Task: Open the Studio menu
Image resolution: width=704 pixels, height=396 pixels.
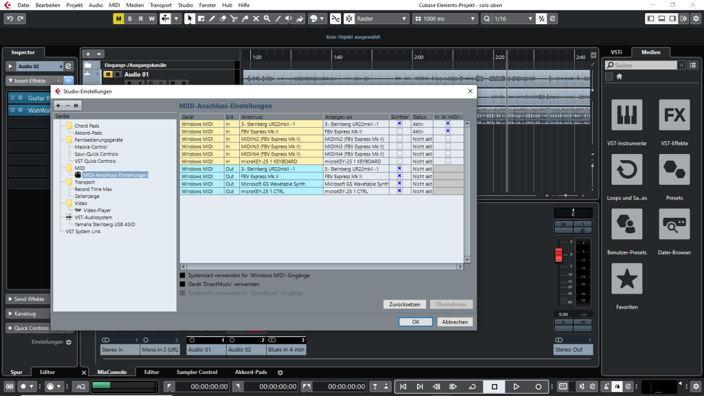Action: click(x=185, y=5)
